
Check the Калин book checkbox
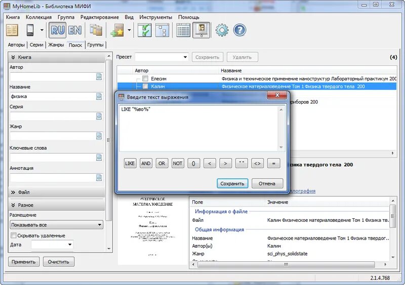pyautogui.click(x=145, y=86)
